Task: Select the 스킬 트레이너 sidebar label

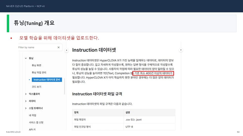Action: 36,108
